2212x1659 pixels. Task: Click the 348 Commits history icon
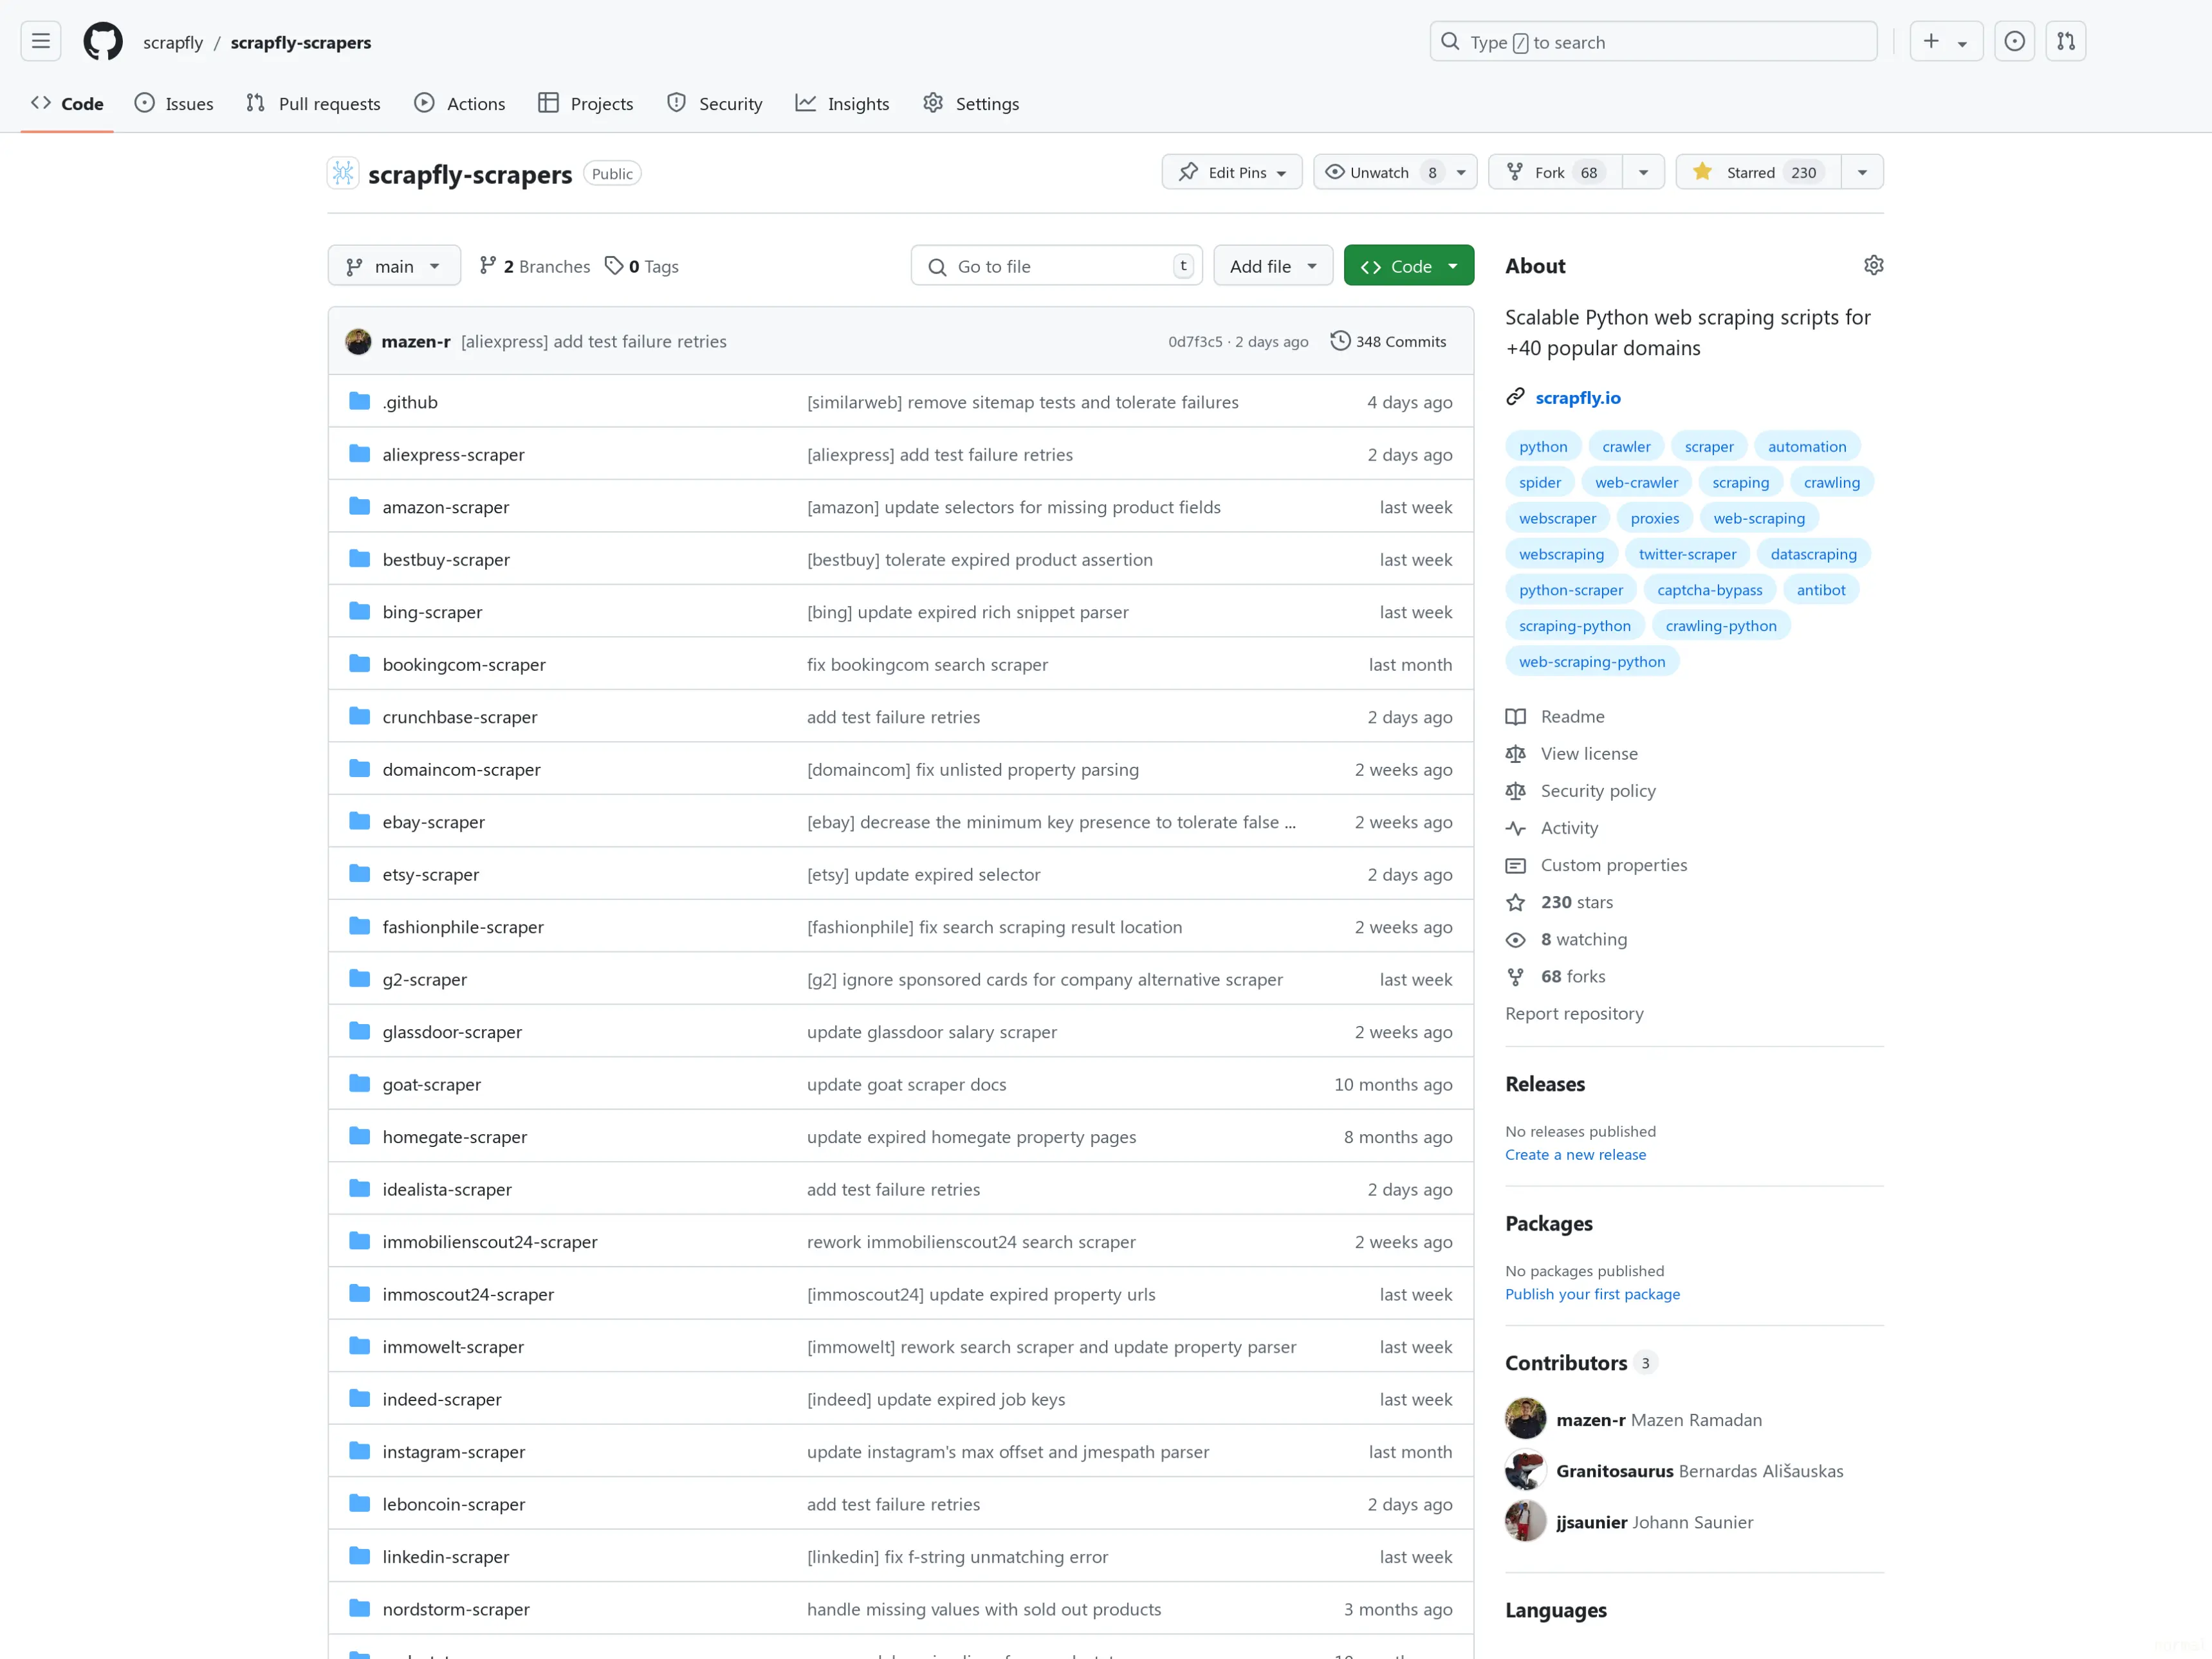[1340, 340]
